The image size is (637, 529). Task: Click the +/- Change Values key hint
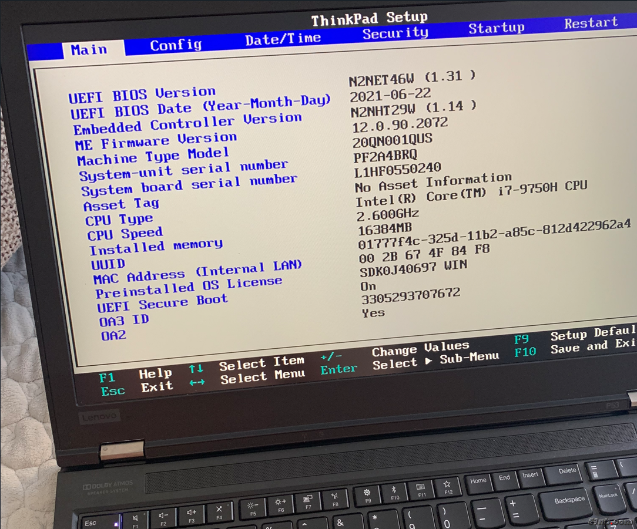click(x=331, y=358)
